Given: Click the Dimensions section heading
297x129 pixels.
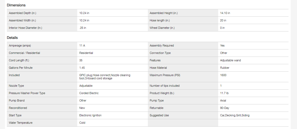Looking at the screenshot, I should coord(16,5).
